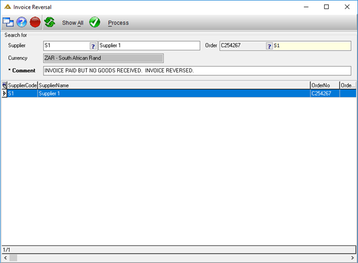Image resolution: width=358 pixels, height=263 pixels.
Task: Click the window switcher icon in toolbar
Action: click(x=8, y=23)
